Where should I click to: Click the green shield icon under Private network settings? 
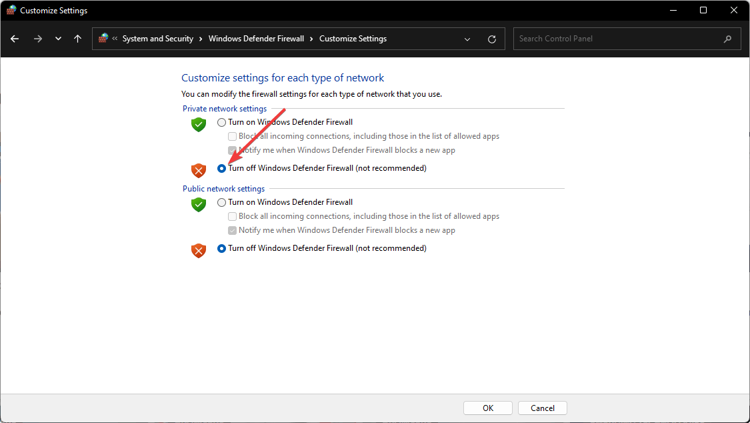[x=198, y=124]
